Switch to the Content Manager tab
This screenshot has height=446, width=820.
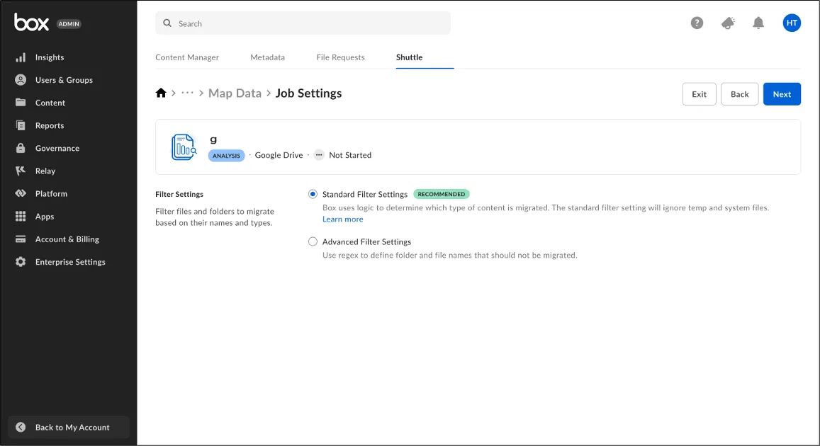tap(187, 57)
